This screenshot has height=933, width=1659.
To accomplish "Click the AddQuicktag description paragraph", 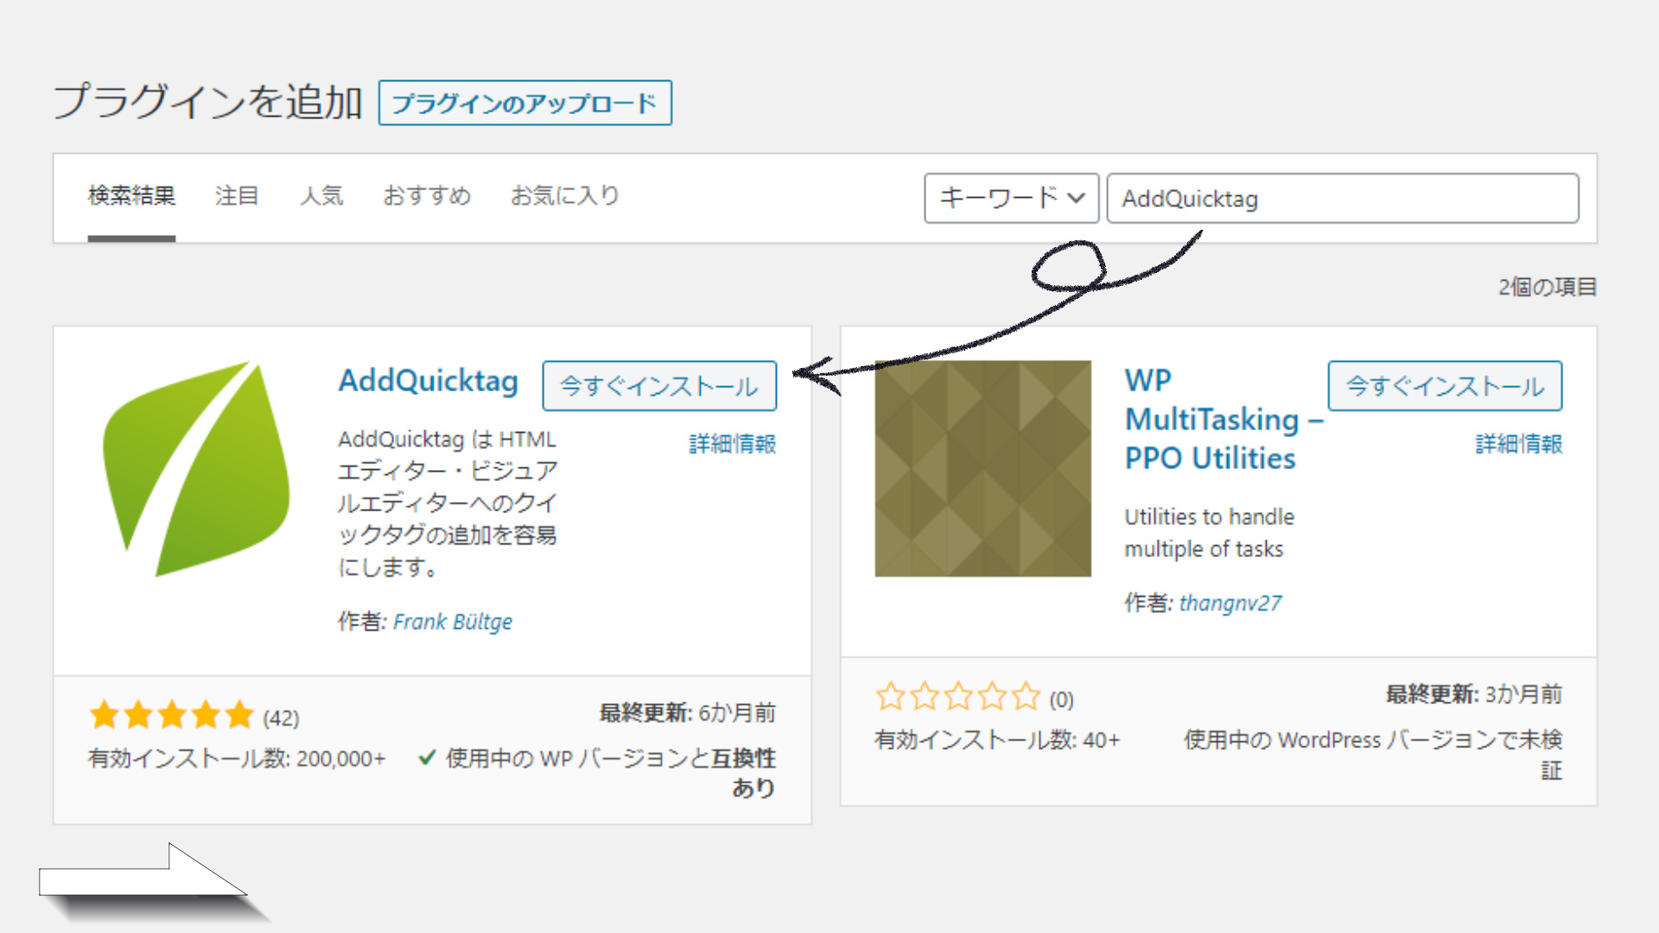I will click(x=448, y=503).
